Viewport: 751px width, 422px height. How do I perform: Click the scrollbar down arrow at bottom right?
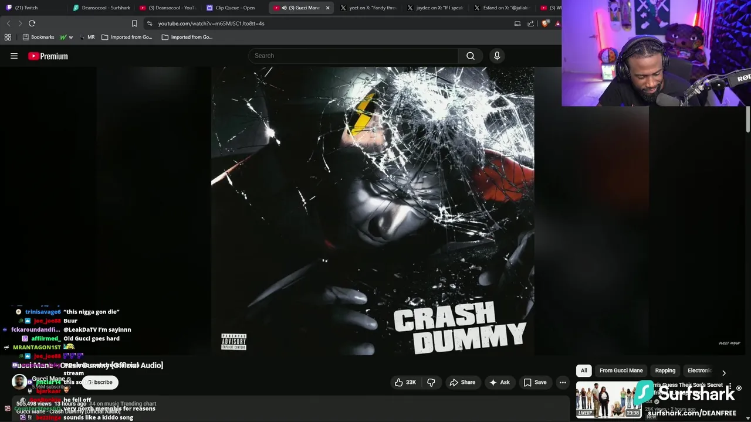[748, 417]
